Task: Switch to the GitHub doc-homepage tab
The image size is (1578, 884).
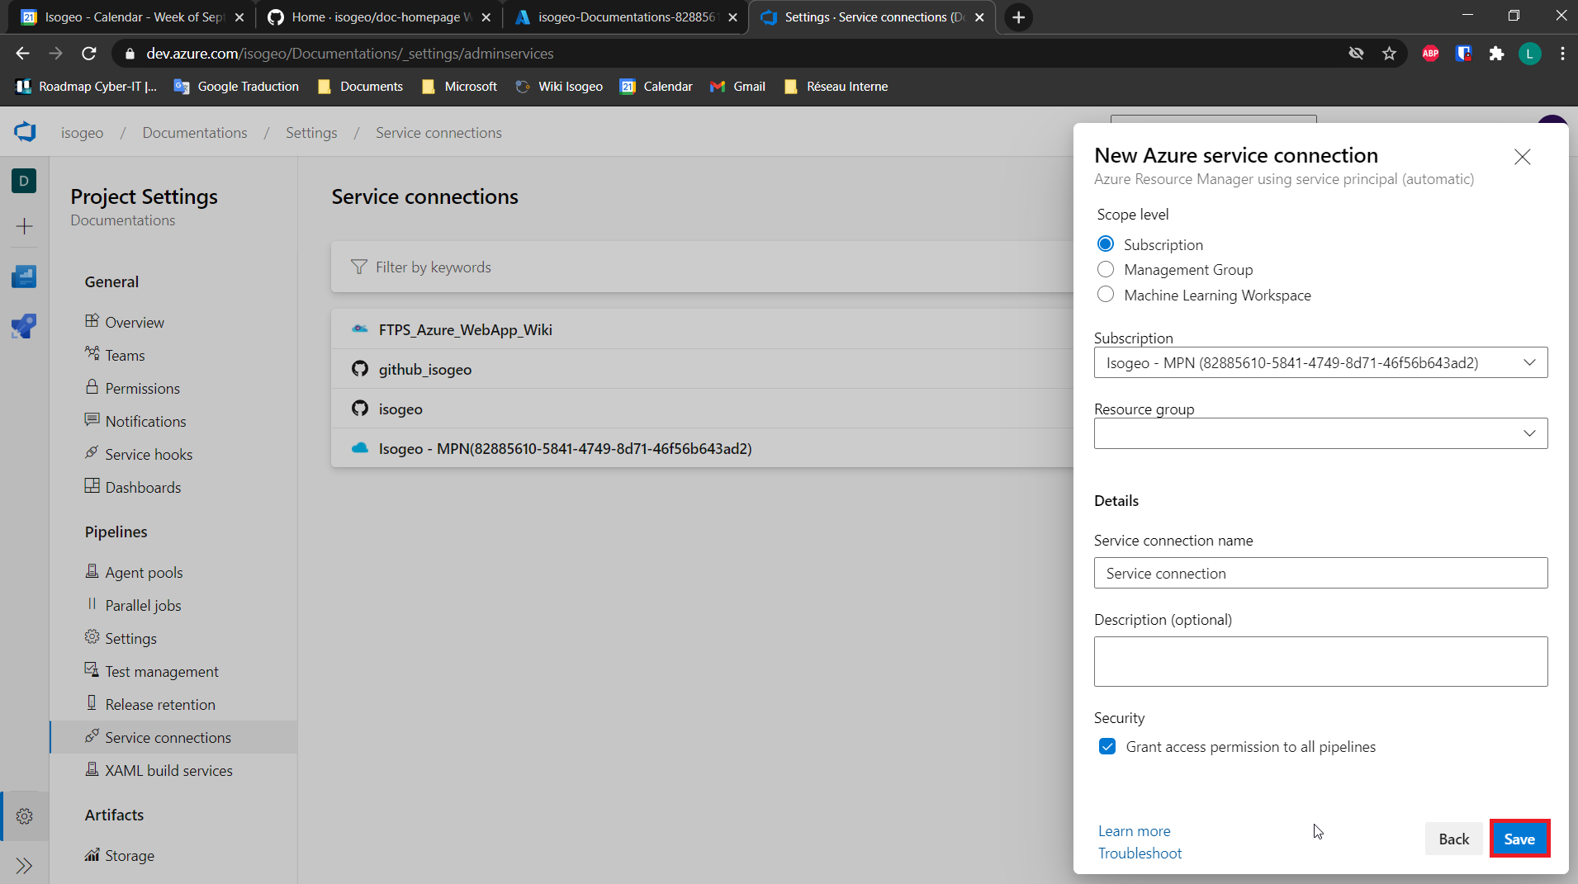Action: pyautogui.click(x=379, y=17)
